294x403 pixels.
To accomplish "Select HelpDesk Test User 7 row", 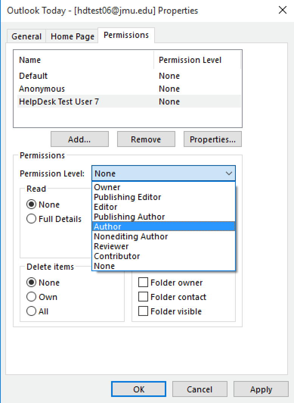I will (x=59, y=102).
